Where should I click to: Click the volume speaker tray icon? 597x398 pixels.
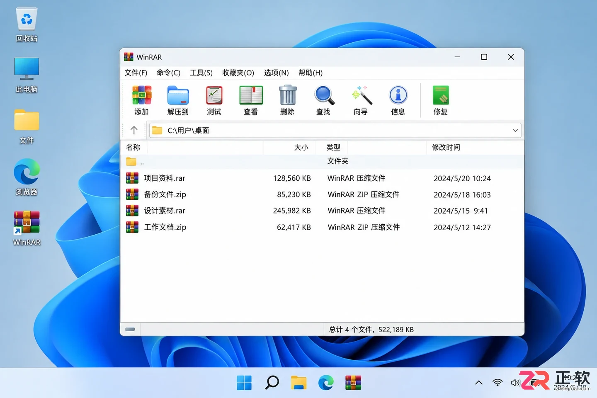(515, 383)
